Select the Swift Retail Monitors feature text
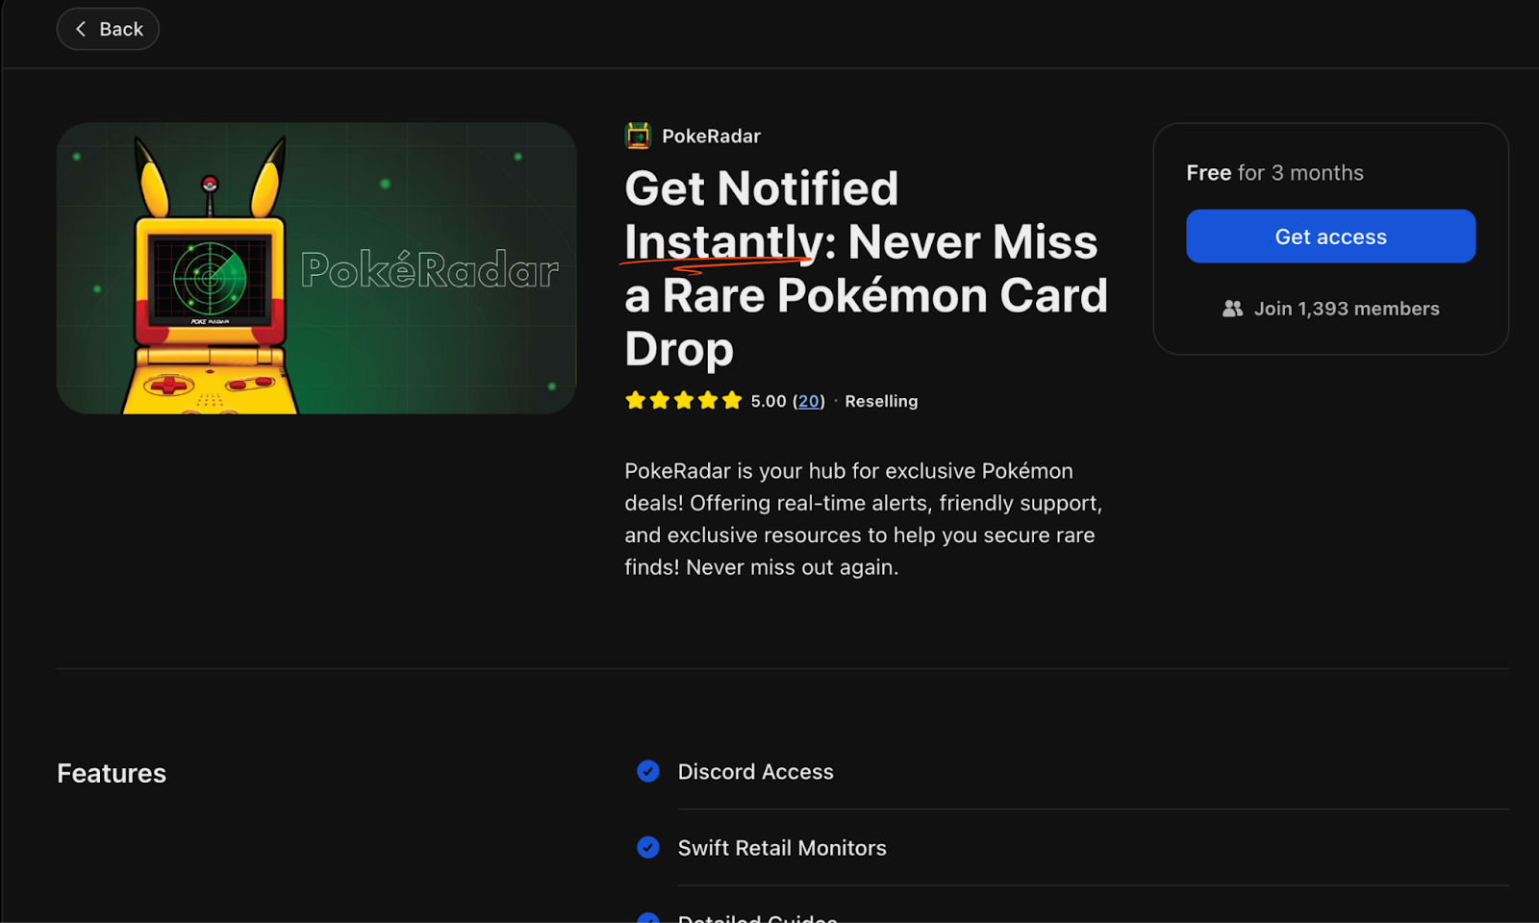Screen dimensions: 1539x923 pos(782,848)
